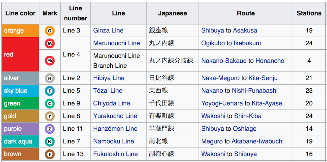The height and width of the screenshot is (162, 327).
Task: Follow the Nishi-Funabashi station link
Action: (x=255, y=91)
